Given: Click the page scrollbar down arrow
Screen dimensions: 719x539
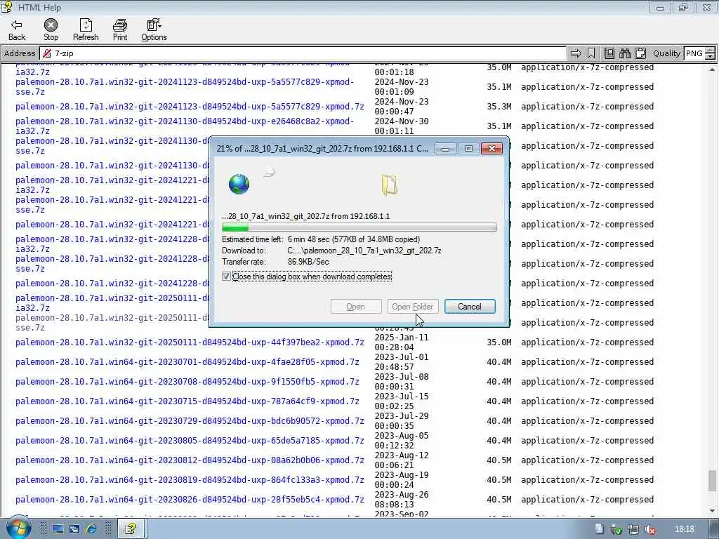Looking at the screenshot, I should click(712, 511).
